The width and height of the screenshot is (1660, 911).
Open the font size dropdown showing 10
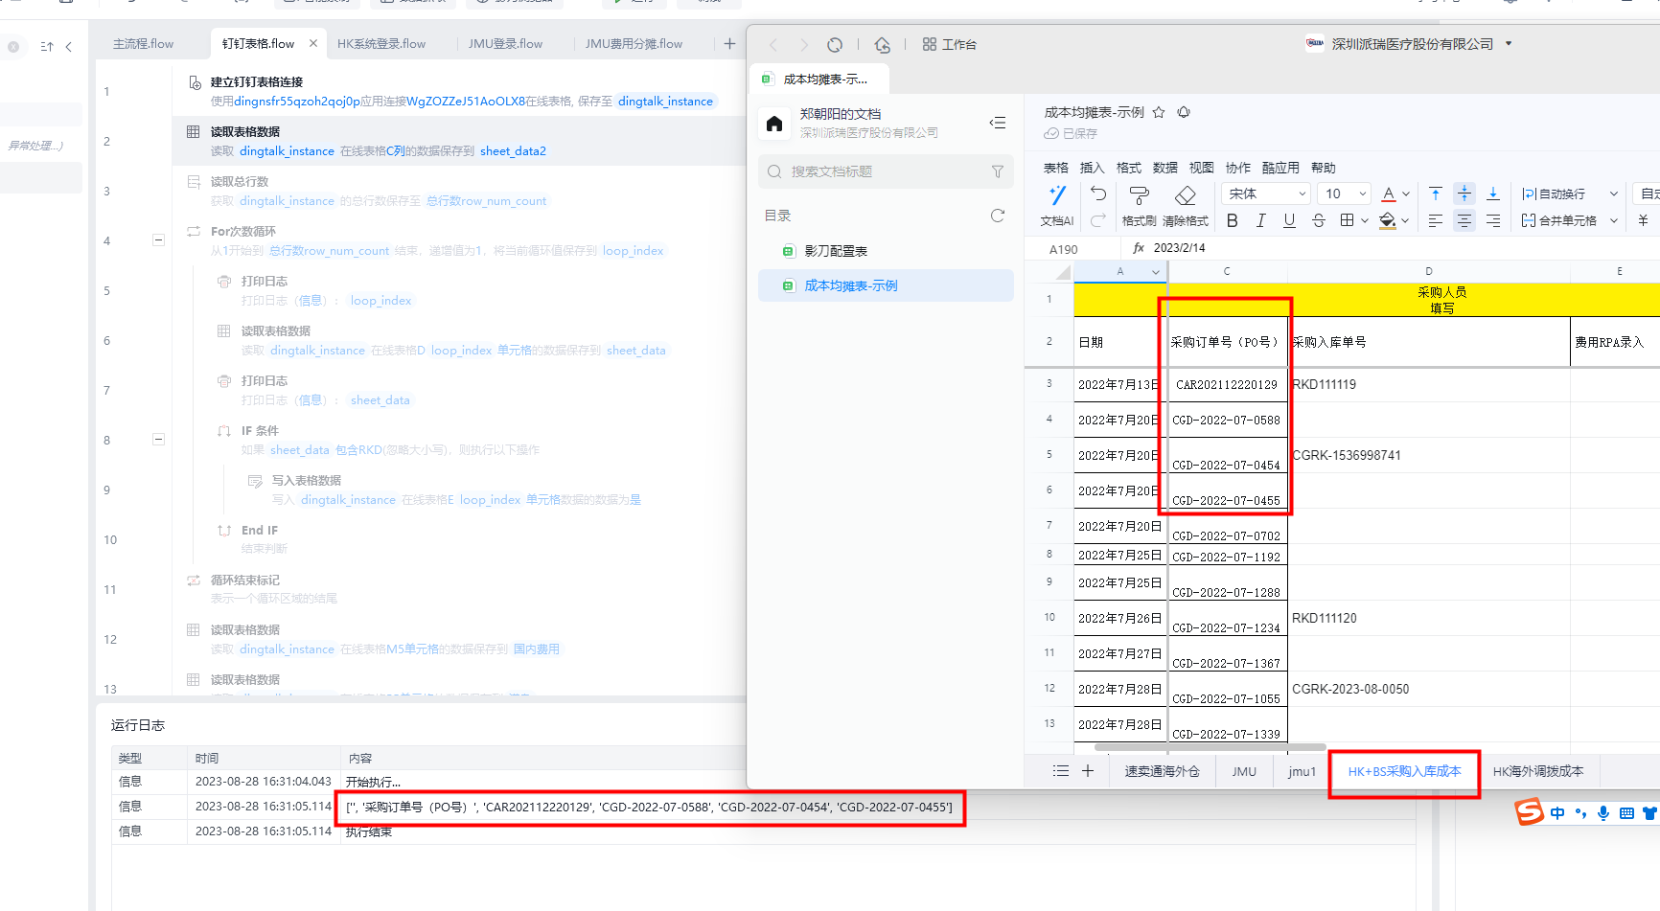coord(1345,194)
